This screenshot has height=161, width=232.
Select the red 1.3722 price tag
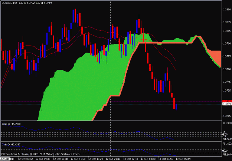click(227, 101)
